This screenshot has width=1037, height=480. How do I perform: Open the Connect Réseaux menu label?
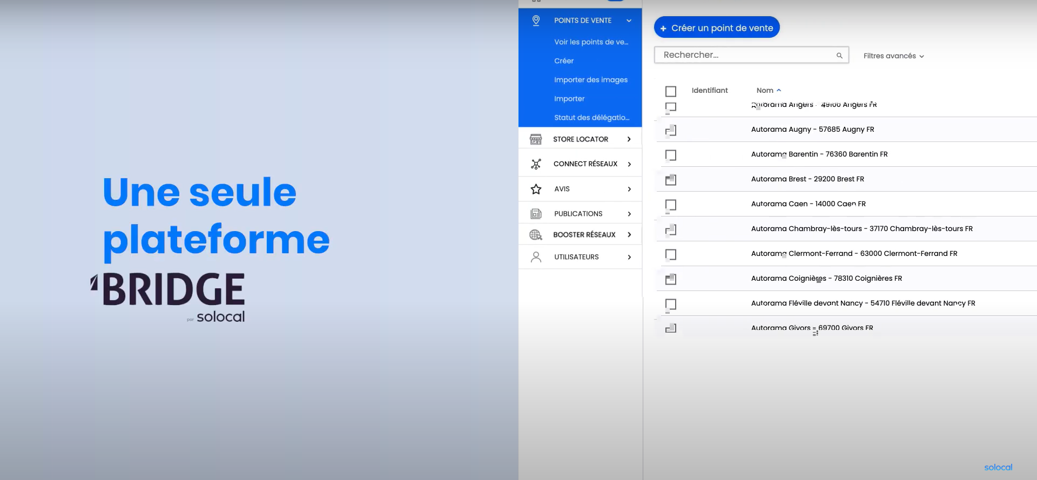pyautogui.click(x=585, y=164)
